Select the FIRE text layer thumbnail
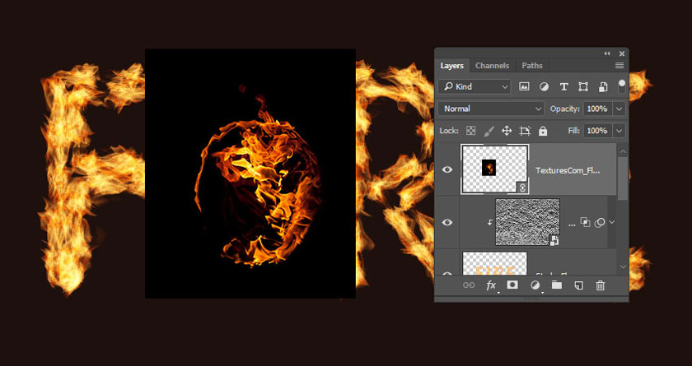The height and width of the screenshot is (366, 692). tap(495, 264)
